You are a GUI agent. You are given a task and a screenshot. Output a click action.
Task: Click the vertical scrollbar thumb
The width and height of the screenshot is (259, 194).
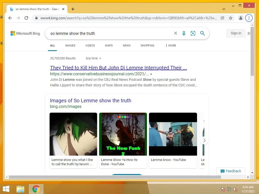pyautogui.click(x=252, y=51)
